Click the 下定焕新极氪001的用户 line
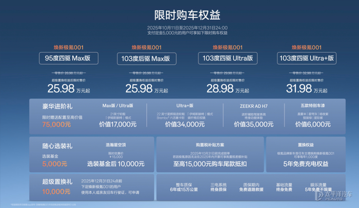The height and width of the screenshot is (208, 359). tap(101, 186)
